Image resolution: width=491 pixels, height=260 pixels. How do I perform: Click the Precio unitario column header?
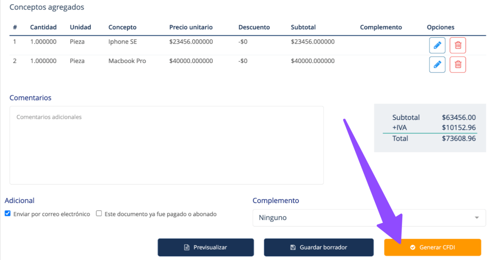point(191,27)
